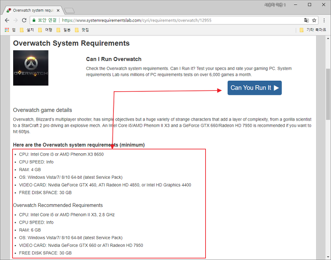
Task: View the secure connection lock info
Action: [x=34, y=20]
